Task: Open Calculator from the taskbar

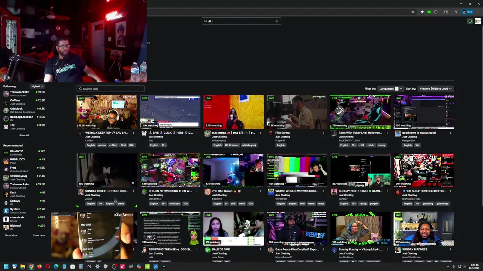Action: [81, 266]
